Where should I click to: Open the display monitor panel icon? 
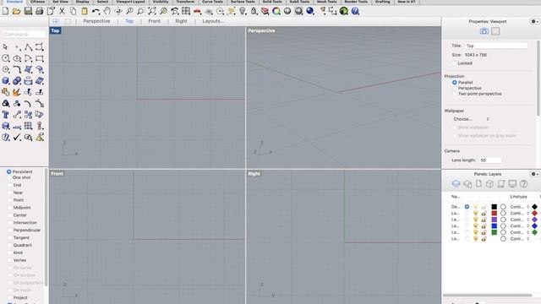pos(512,184)
